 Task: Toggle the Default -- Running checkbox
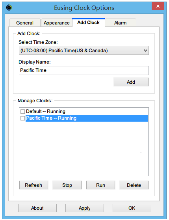[22, 111]
